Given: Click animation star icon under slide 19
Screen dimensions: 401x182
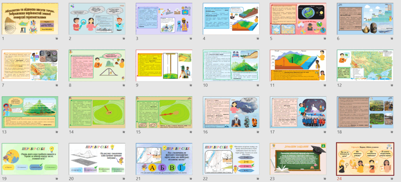Looking at the screenshot, I should 56,179.
